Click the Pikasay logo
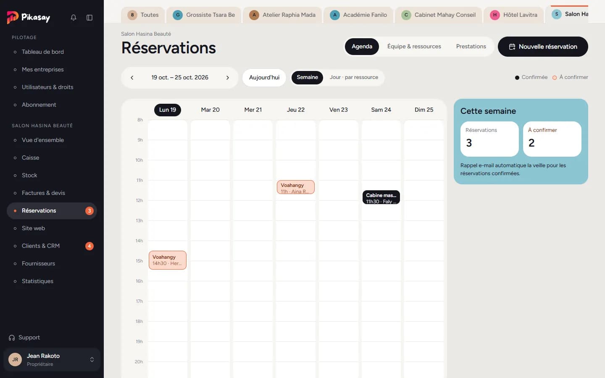Image resolution: width=605 pixels, height=378 pixels. click(29, 17)
